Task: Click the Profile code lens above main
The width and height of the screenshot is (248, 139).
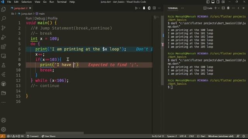Action: pyautogui.click(x=53, y=18)
